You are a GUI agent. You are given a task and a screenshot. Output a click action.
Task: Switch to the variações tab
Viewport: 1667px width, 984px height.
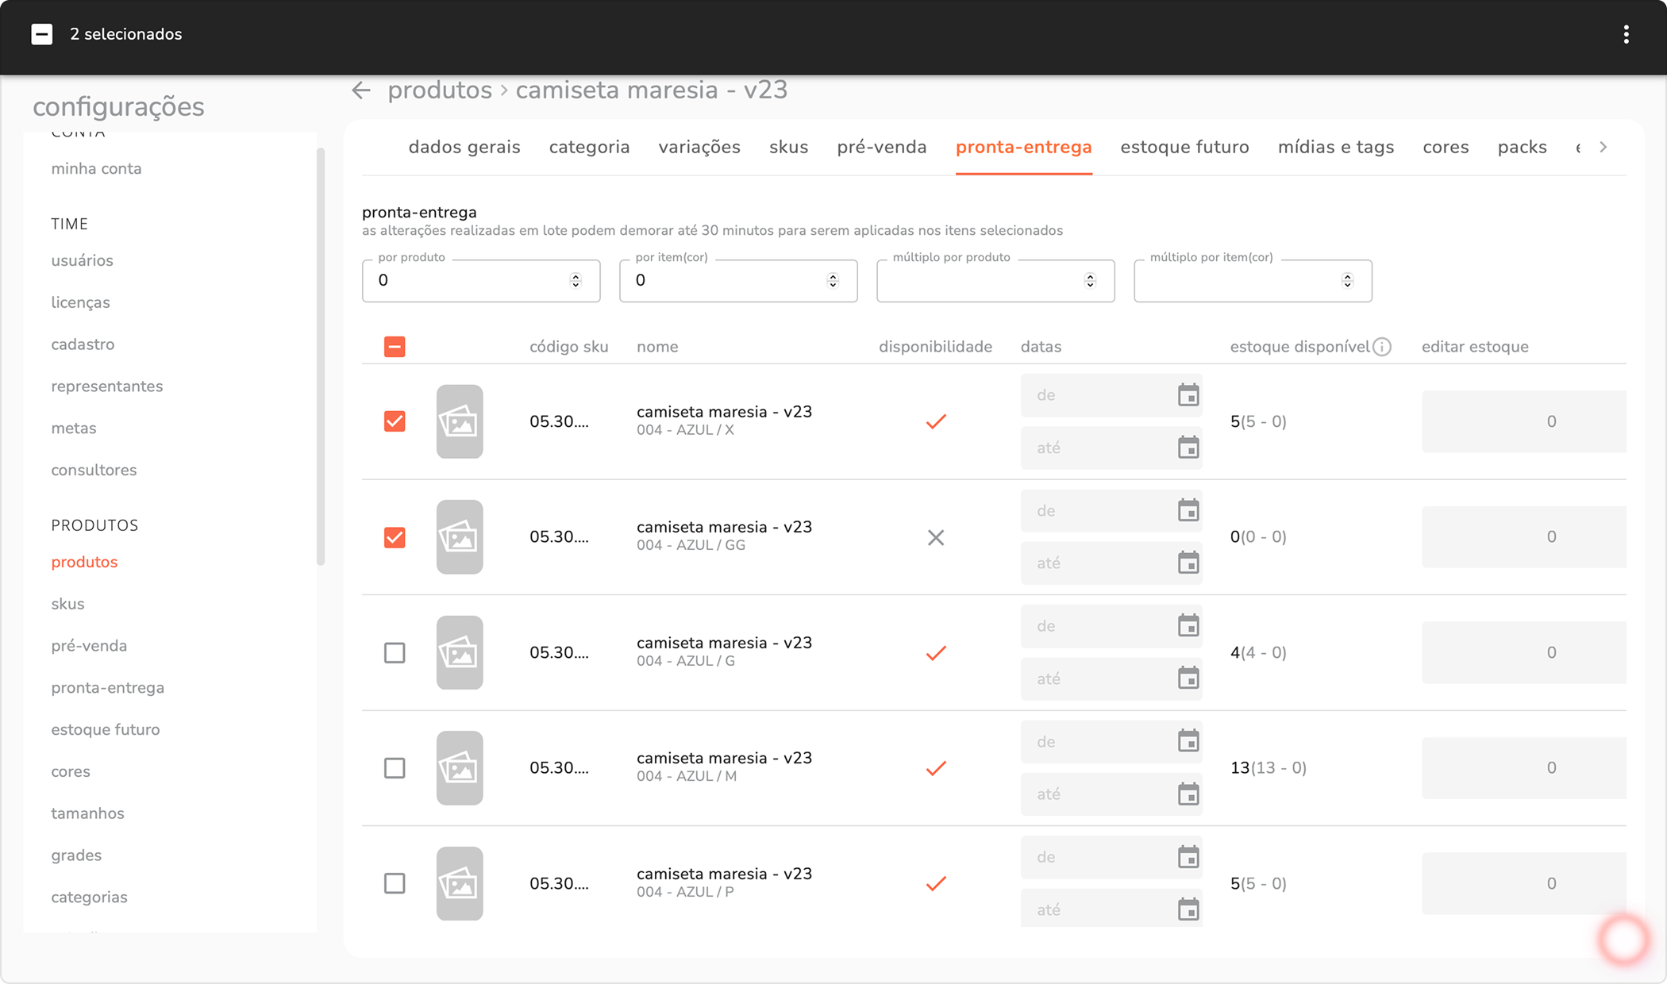tap(699, 148)
